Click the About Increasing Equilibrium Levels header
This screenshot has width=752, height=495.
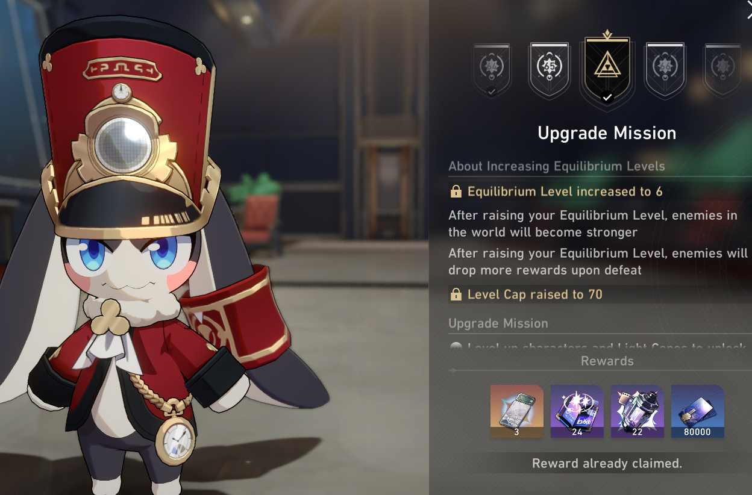pos(557,166)
